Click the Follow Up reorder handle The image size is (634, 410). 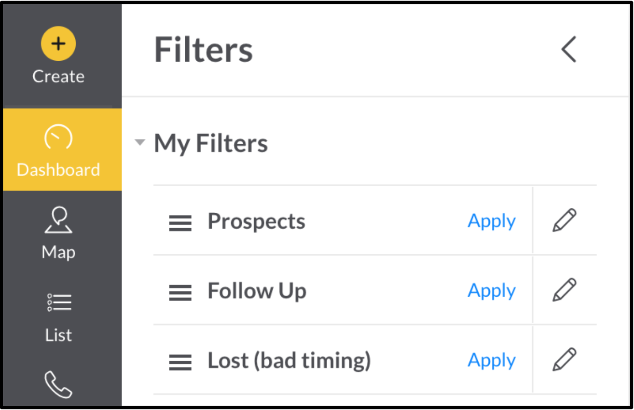click(x=180, y=293)
